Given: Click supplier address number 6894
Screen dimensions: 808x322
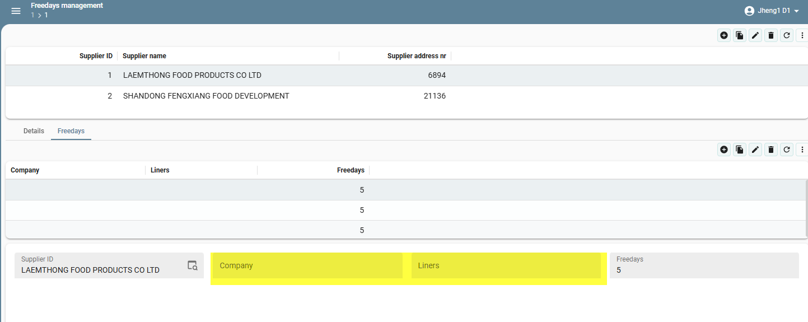Looking at the screenshot, I should point(437,75).
